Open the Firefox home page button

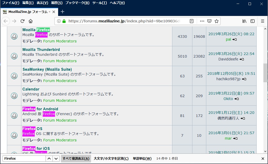pyautogui.click(x=31, y=21)
